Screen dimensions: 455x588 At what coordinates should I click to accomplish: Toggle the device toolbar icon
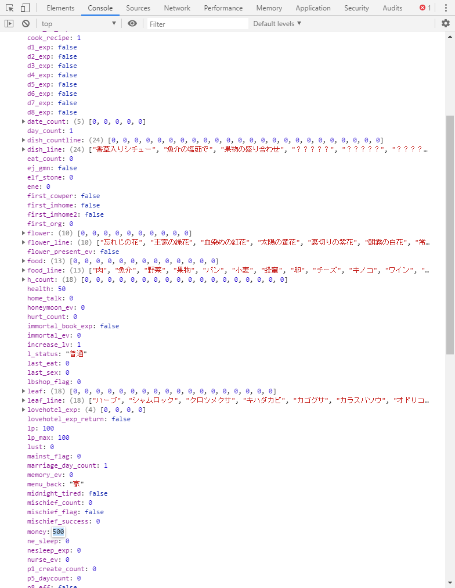pyautogui.click(x=25, y=8)
